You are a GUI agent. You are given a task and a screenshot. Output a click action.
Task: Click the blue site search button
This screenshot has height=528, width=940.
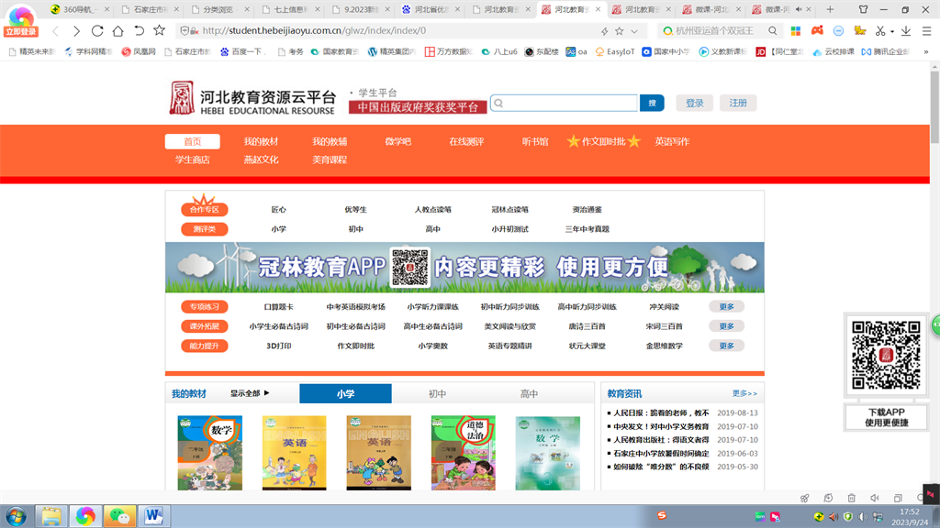coord(652,103)
